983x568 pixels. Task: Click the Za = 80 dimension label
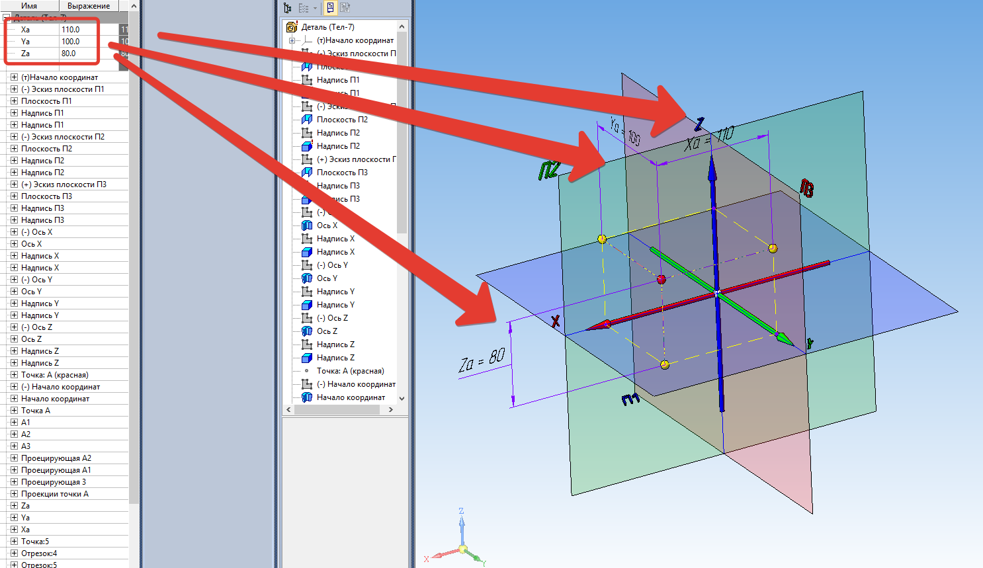tap(482, 360)
